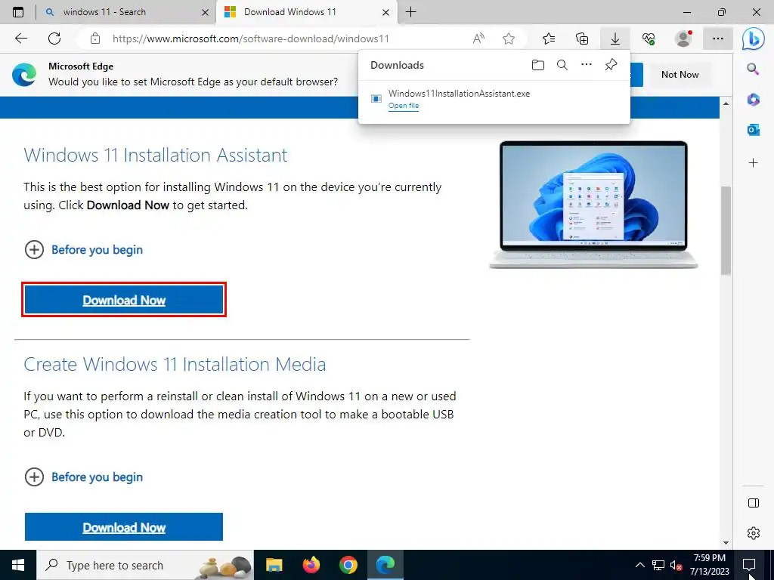774x580 pixels.
Task: Click the sidebar search icon
Action: click(x=753, y=69)
